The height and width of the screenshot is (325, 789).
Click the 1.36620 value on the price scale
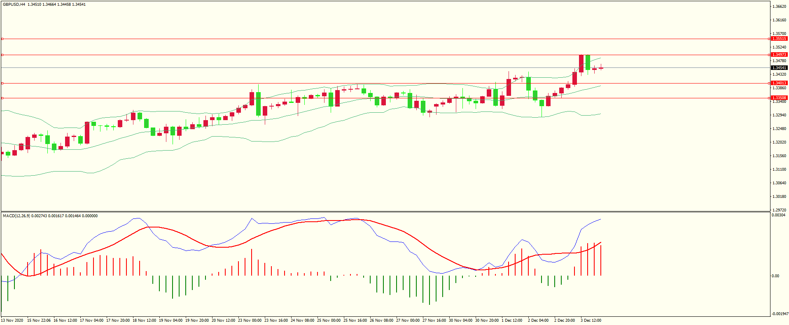779,7
